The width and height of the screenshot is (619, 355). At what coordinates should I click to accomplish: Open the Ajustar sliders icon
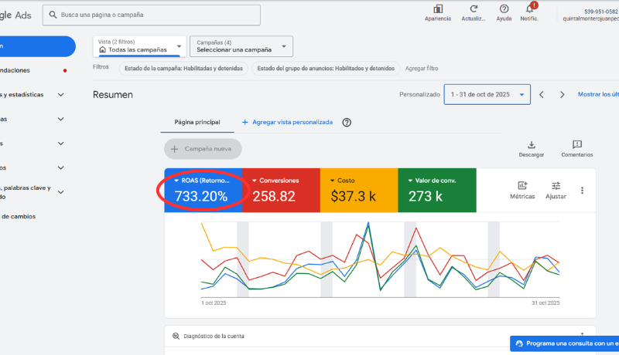[x=556, y=185]
